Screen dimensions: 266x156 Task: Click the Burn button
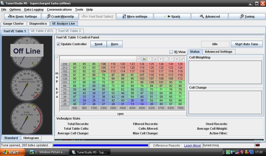tap(115, 44)
